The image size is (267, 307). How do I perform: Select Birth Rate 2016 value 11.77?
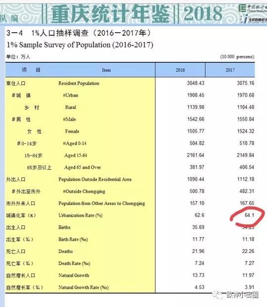point(198,239)
